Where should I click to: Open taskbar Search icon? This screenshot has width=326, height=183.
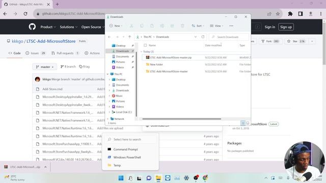(130, 178)
